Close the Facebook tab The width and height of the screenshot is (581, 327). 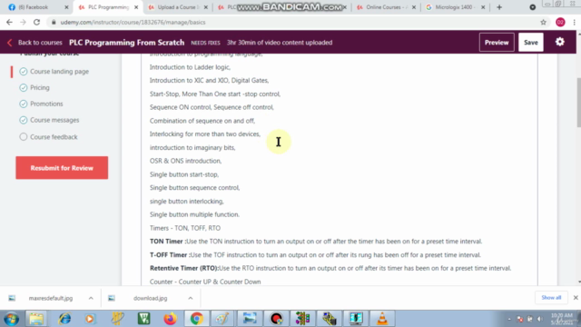[x=66, y=7]
